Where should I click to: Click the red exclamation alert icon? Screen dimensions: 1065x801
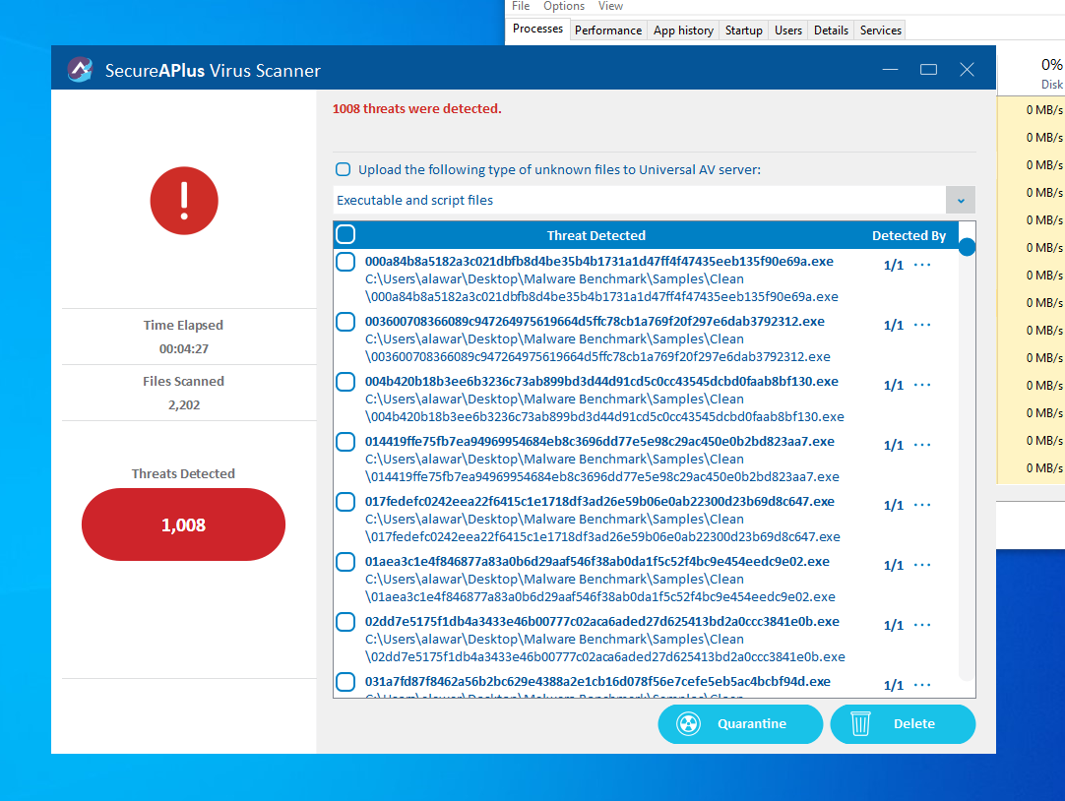184,201
